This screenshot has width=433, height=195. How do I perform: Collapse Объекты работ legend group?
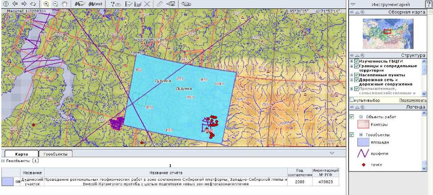click(x=361, y=117)
